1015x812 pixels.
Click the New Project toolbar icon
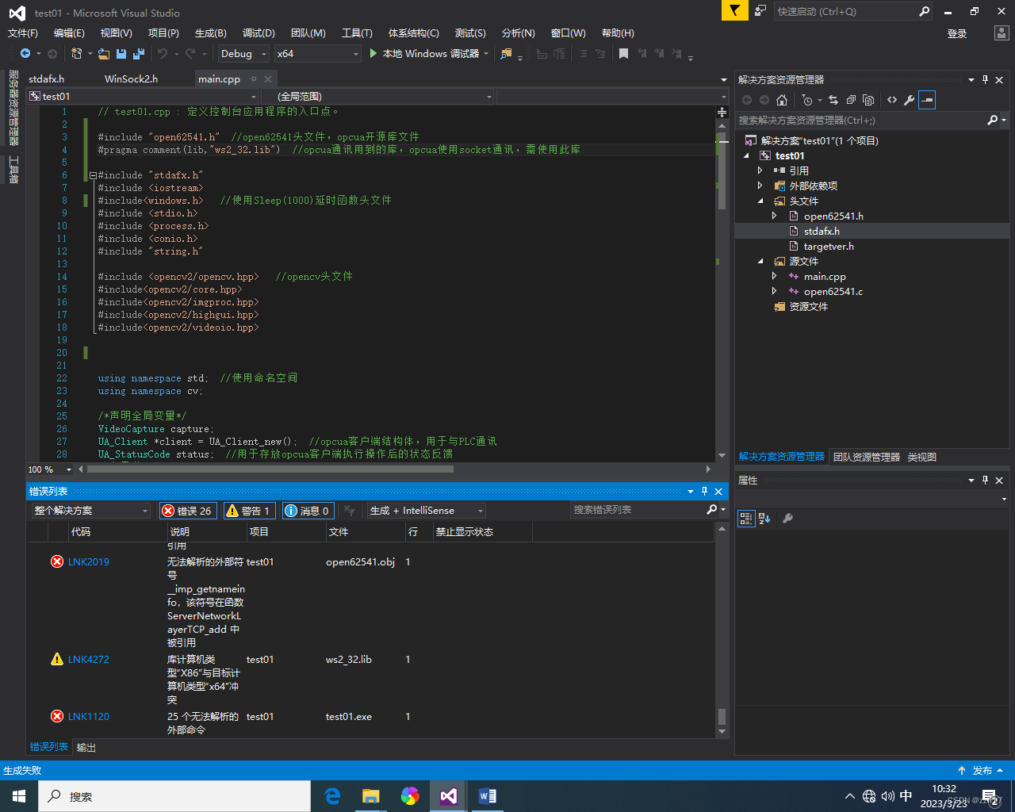76,53
